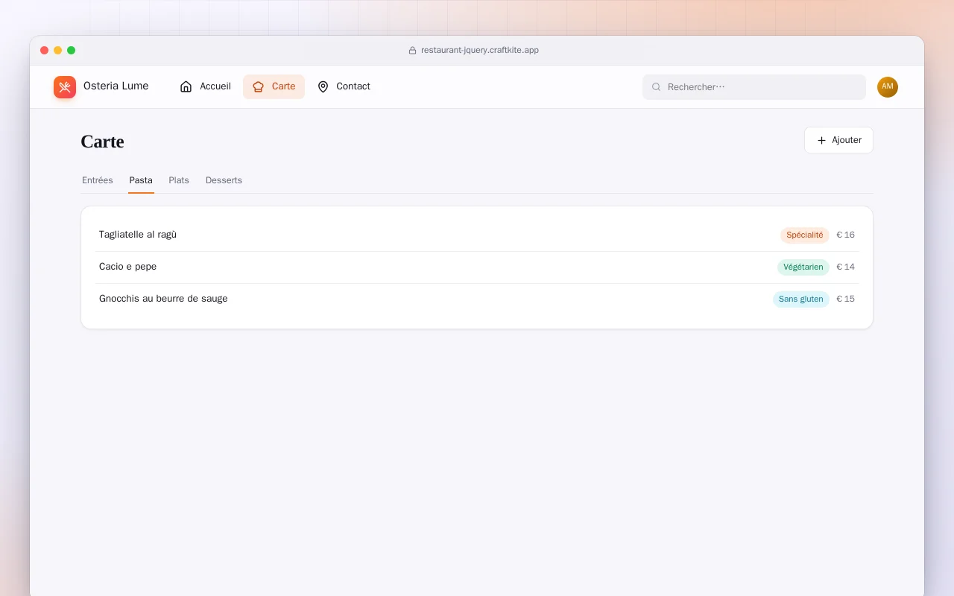The height and width of the screenshot is (596, 954).
Task: Select the Gnocchis au beurre de sauge name
Action: [x=163, y=299]
